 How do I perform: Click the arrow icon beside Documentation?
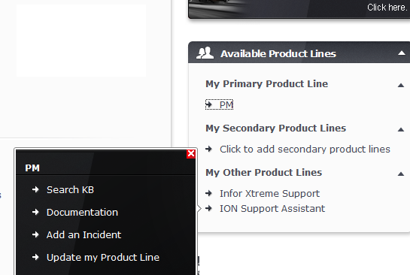35,212
